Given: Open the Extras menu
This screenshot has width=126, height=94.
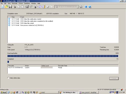Looking at the screenshot, I should point(21,3).
